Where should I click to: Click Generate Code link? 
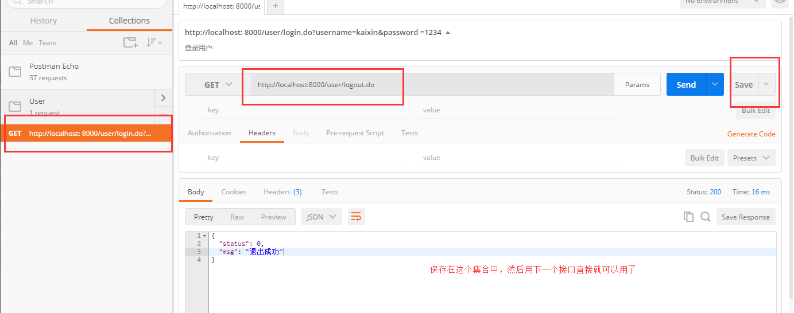click(x=751, y=134)
